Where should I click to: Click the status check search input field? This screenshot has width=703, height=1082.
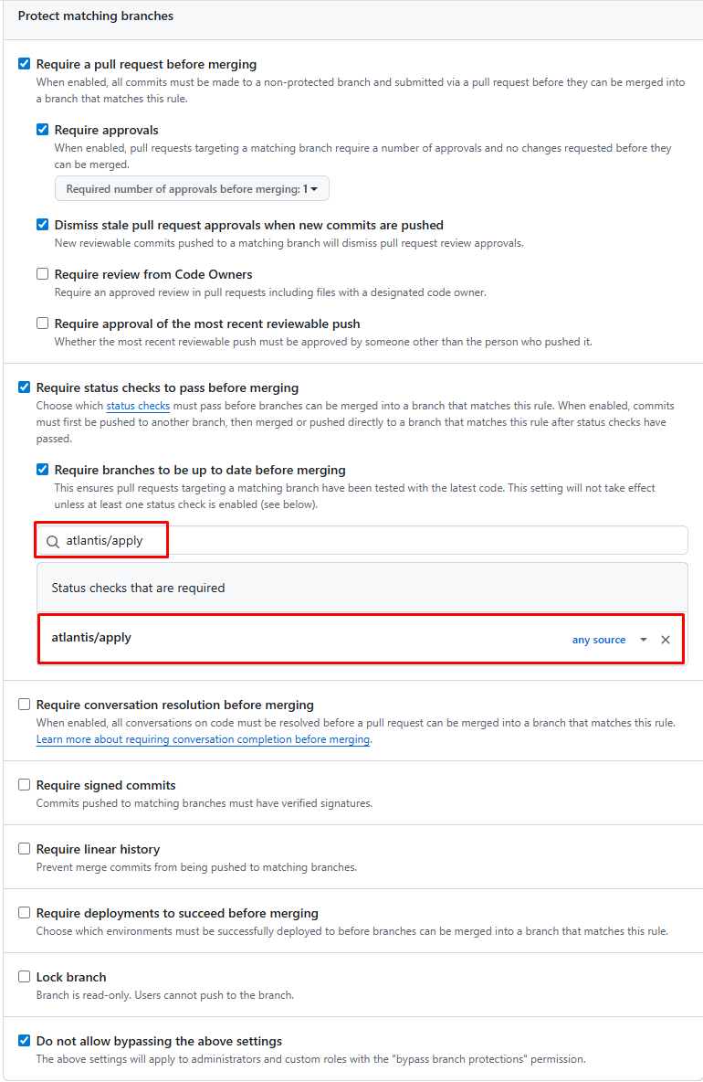pos(362,540)
